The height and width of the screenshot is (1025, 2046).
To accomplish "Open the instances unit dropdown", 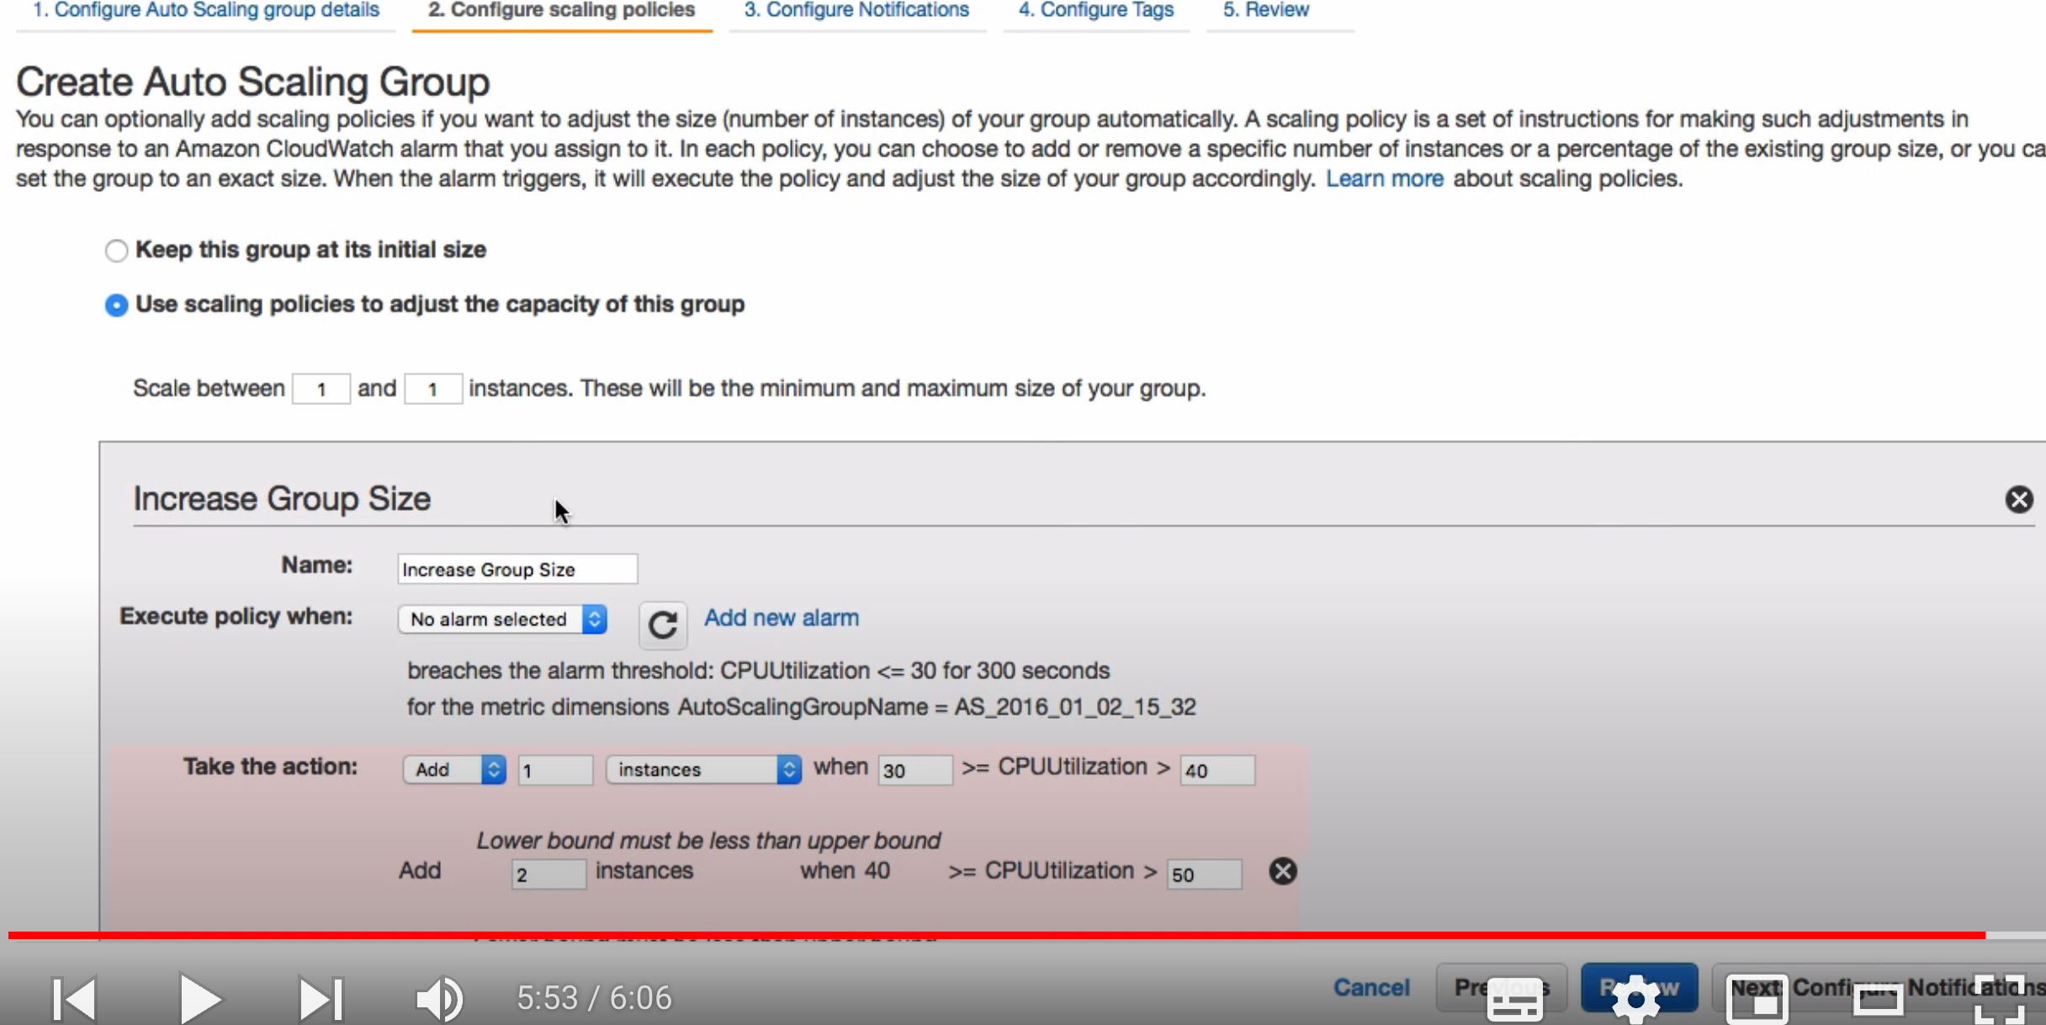I will (x=703, y=769).
